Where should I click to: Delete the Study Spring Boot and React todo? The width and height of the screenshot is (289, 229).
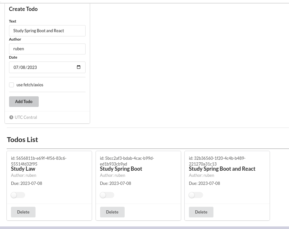(201, 212)
